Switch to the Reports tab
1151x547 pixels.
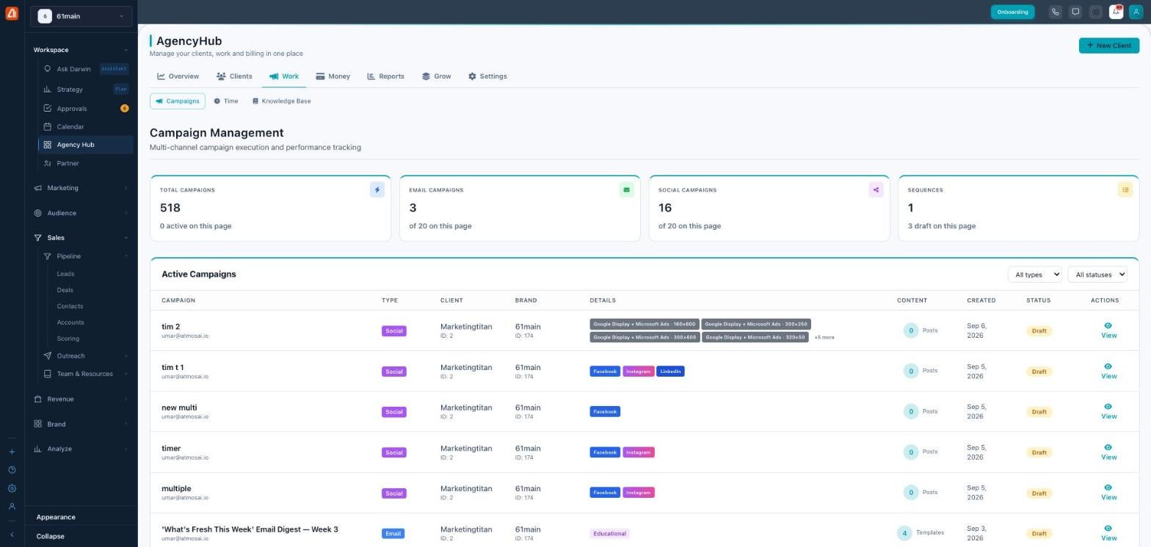(385, 76)
